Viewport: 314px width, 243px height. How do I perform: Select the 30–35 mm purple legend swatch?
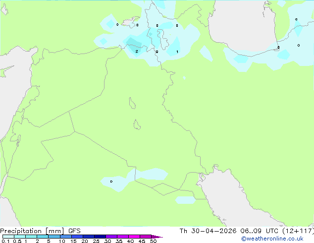(111, 237)
